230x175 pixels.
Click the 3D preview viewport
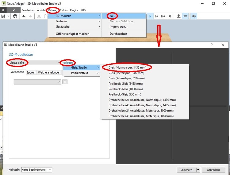click(x=172, y=106)
